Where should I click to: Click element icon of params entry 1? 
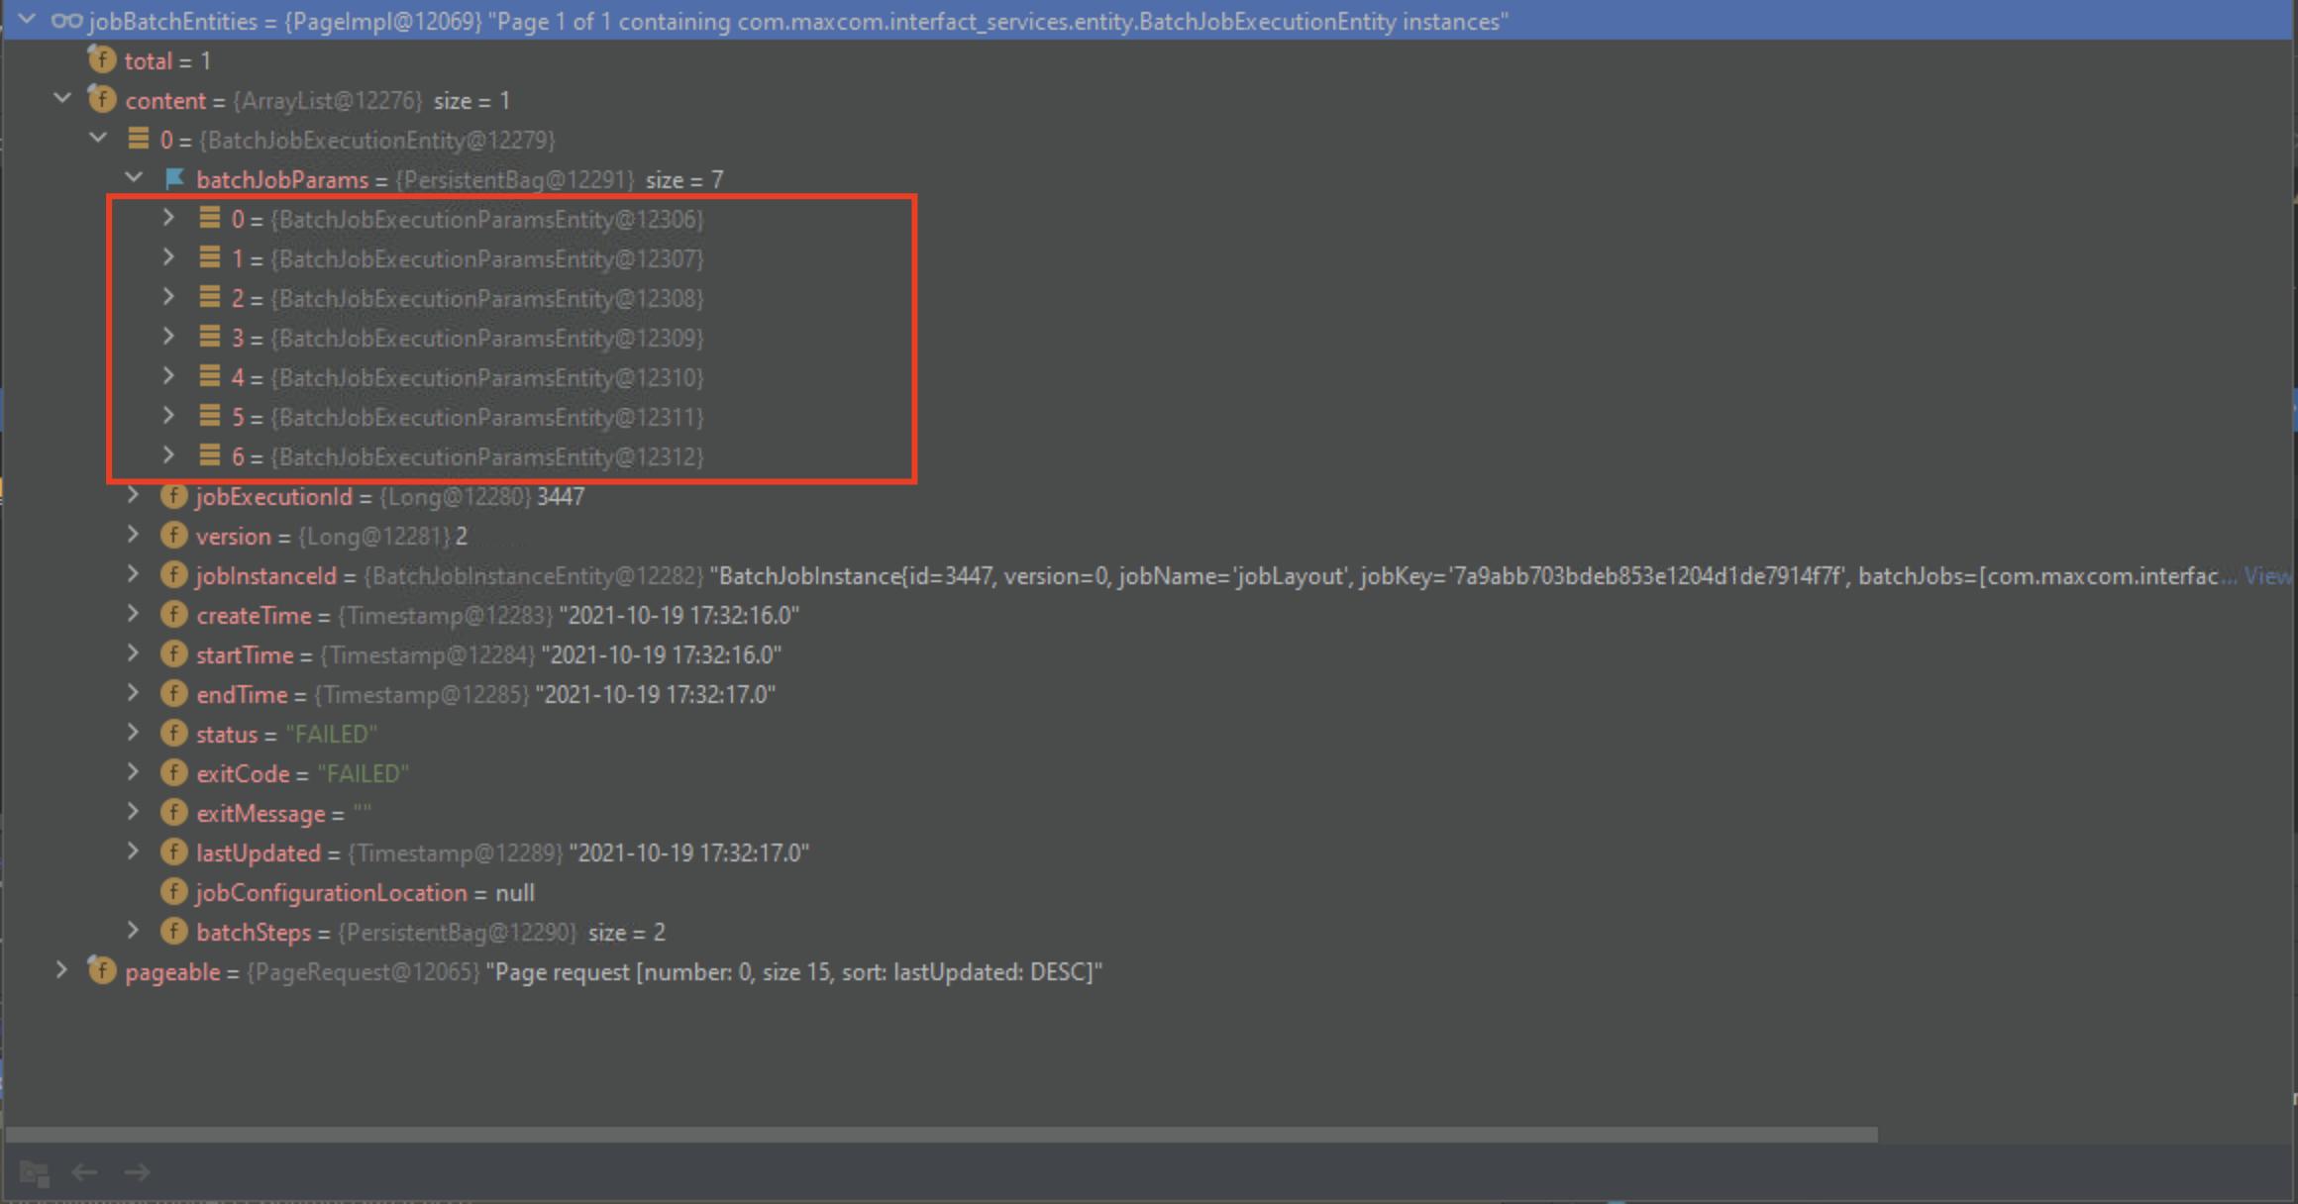pyautogui.click(x=210, y=257)
